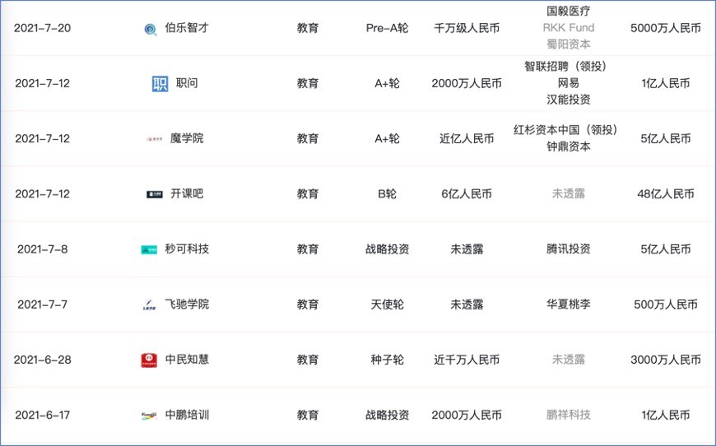Open the 开课吧 company name link
716x446 pixels.
[187, 193]
